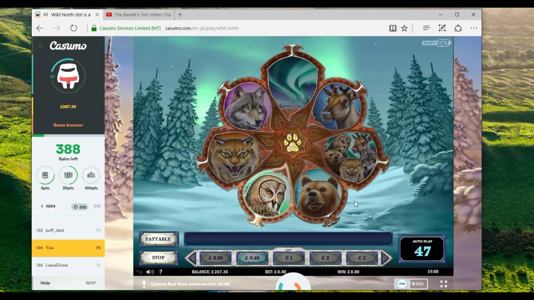Click 'WIN: £0.00' in game status bar
Screen dimensions: 534x300
348,272
